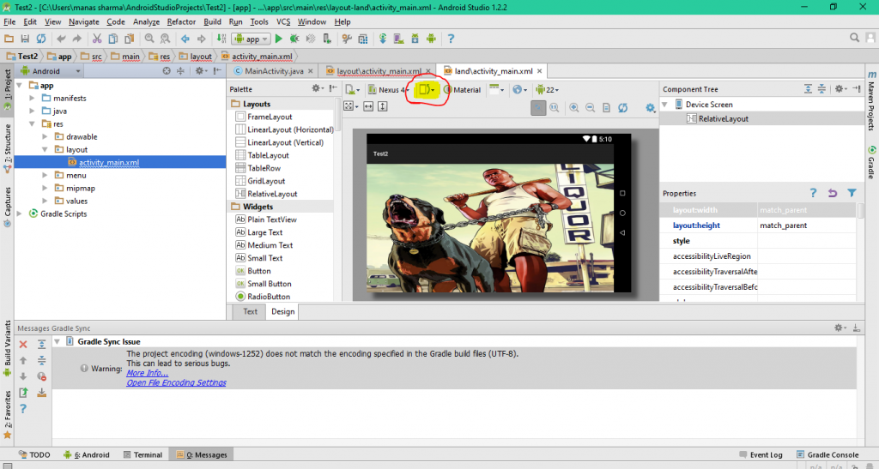The image size is (879, 469).
Task: Open the Maven Projects side panel
Action: point(872,100)
